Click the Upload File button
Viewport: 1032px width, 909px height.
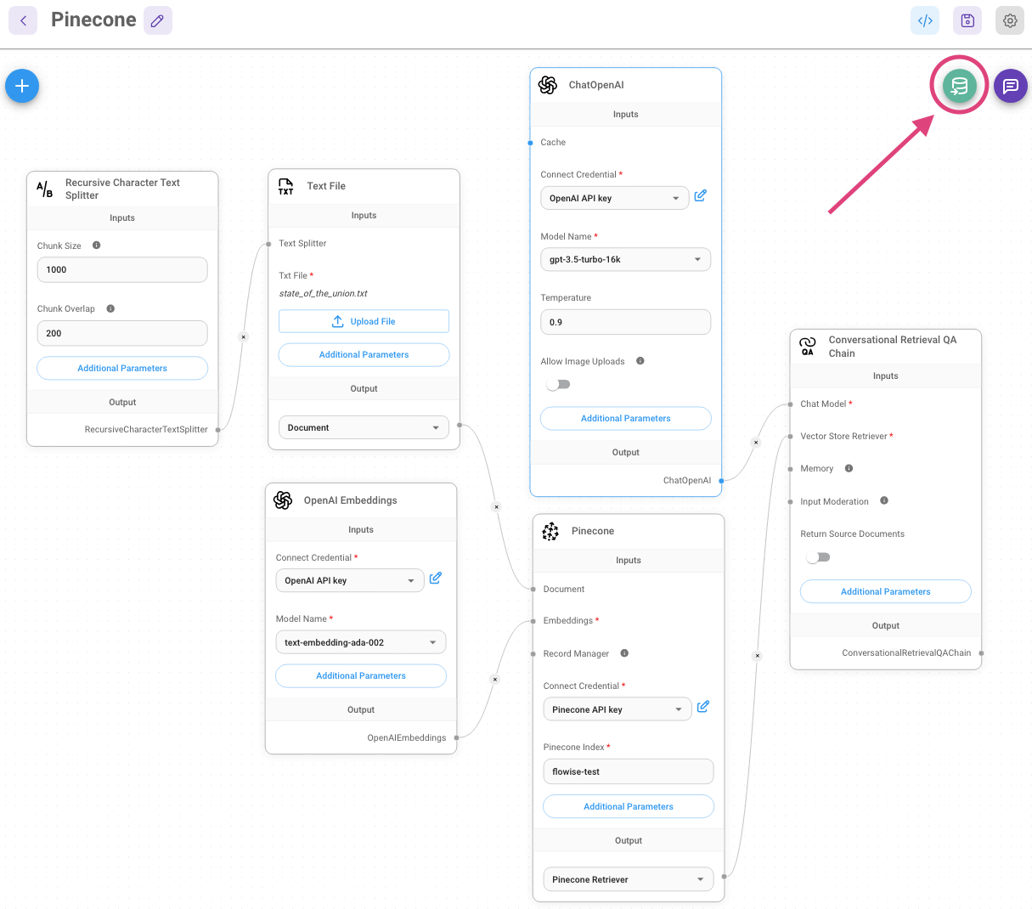(364, 321)
